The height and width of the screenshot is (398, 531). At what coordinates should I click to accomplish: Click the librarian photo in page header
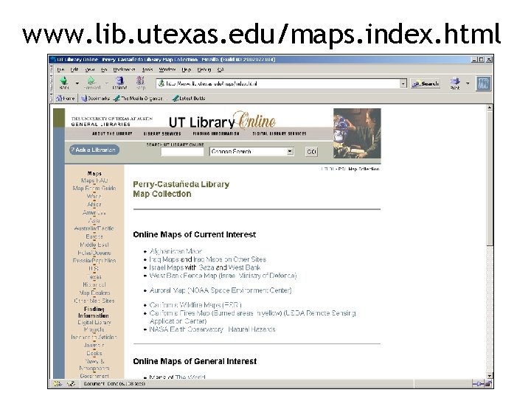point(357,133)
